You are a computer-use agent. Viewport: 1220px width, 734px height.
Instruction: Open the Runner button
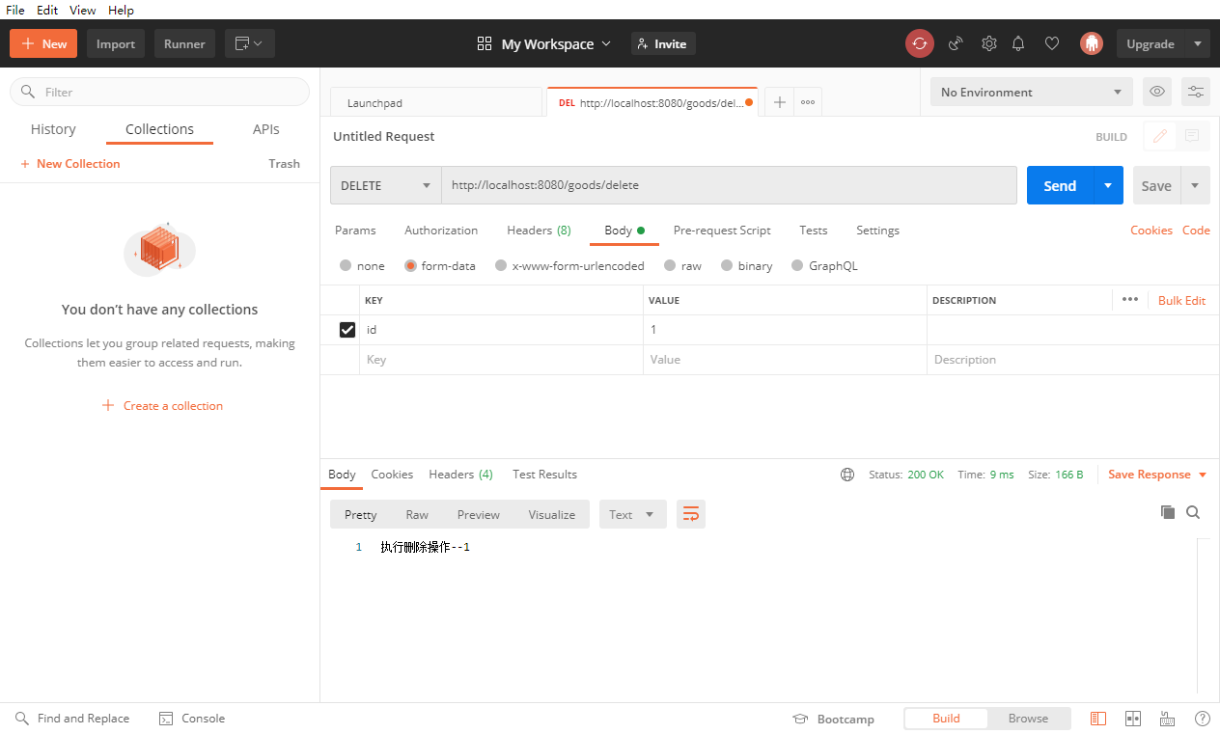[x=184, y=43]
